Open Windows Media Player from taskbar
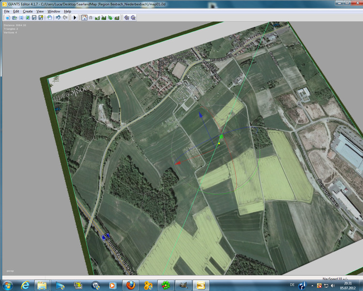The image size is (363, 291). coord(112,285)
